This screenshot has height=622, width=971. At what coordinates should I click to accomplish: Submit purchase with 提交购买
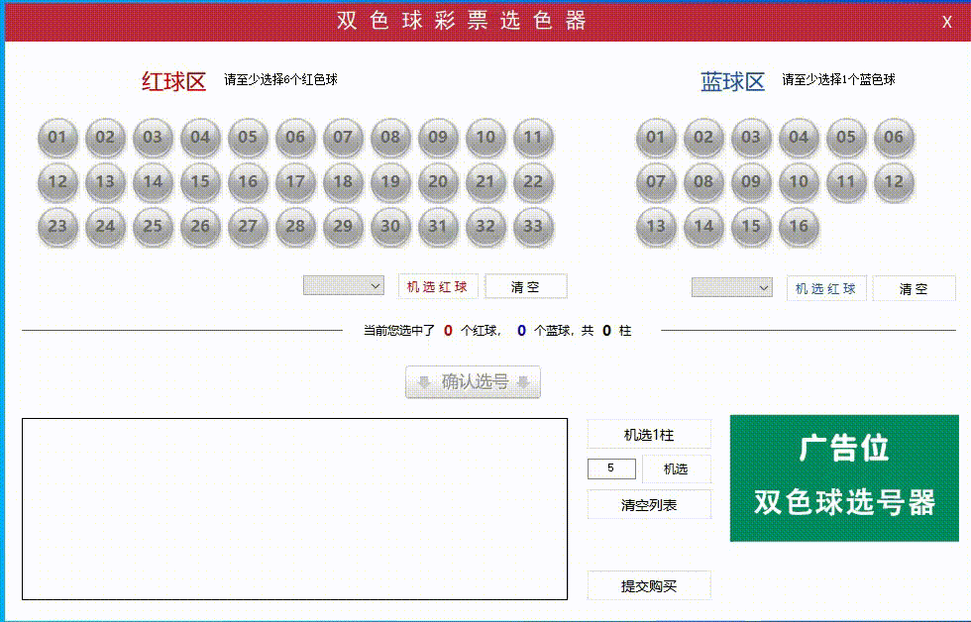[x=649, y=585]
